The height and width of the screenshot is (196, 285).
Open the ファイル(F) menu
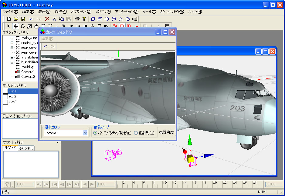[x=10, y=12]
